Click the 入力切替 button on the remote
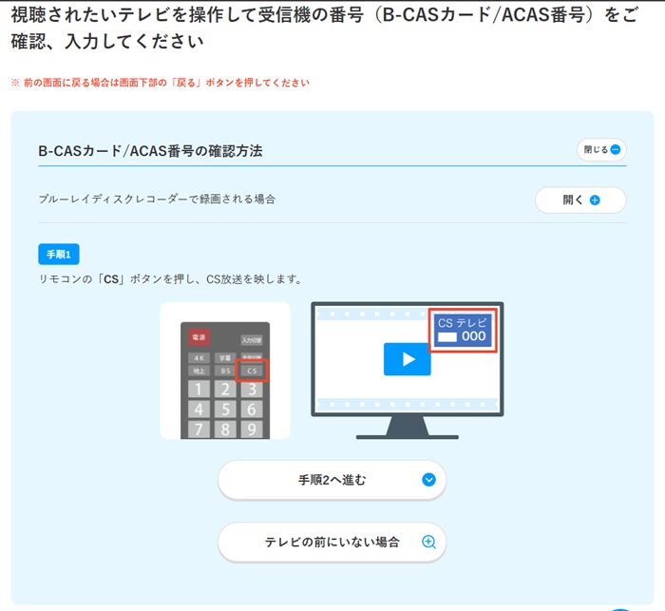Image resolution: width=665 pixels, height=611 pixels. point(251,339)
